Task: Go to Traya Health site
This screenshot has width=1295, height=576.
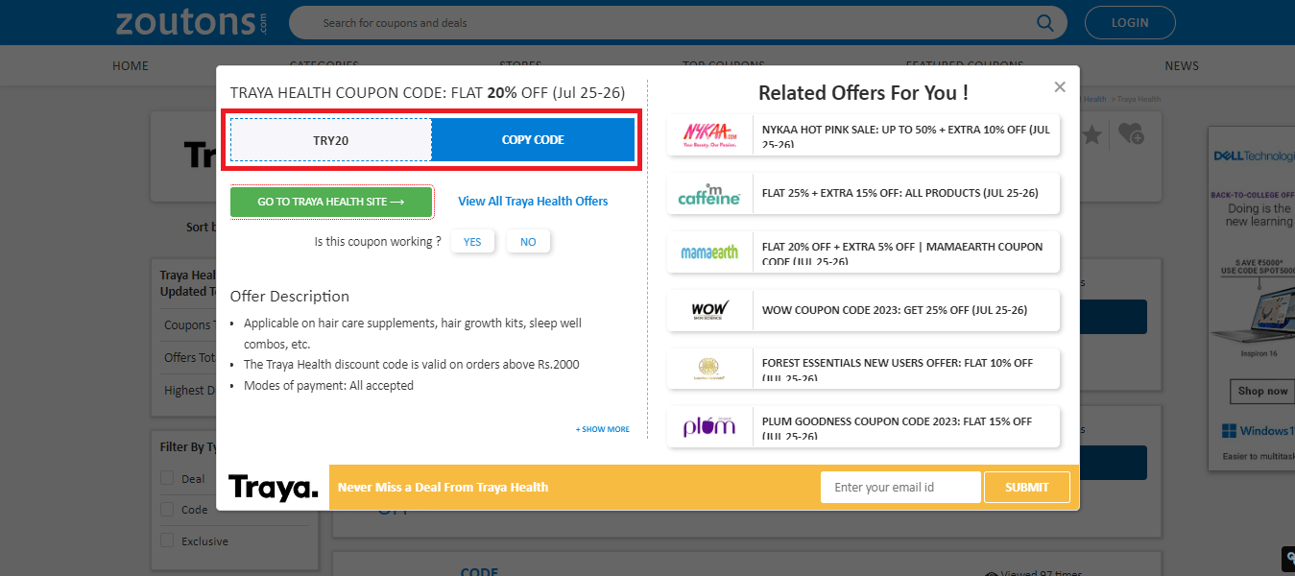Action: click(x=331, y=202)
